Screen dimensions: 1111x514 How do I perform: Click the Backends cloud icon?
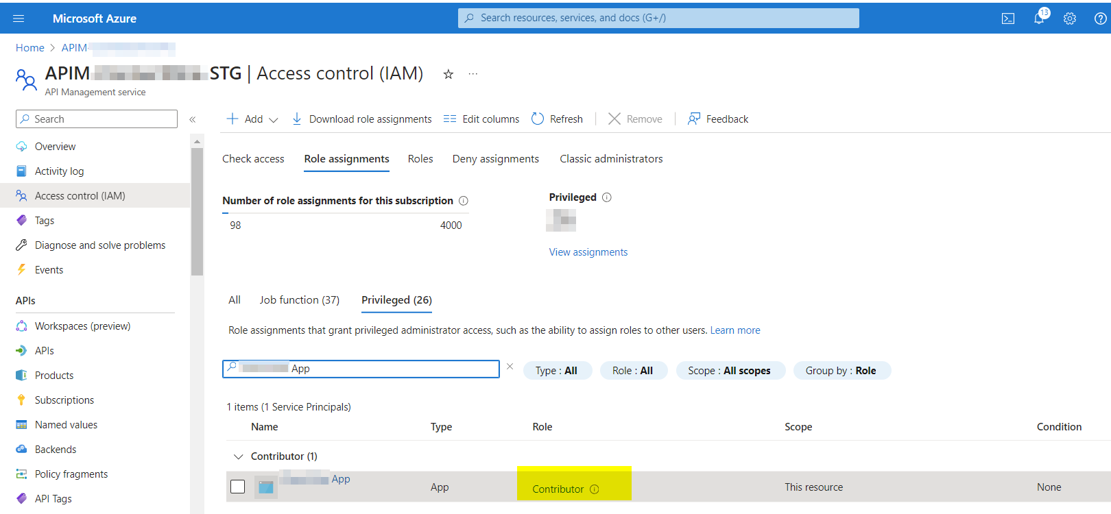(22, 450)
